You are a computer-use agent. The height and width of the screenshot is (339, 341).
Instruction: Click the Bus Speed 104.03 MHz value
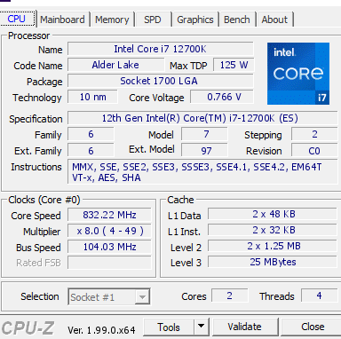pyautogui.click(x=109, y=247)
